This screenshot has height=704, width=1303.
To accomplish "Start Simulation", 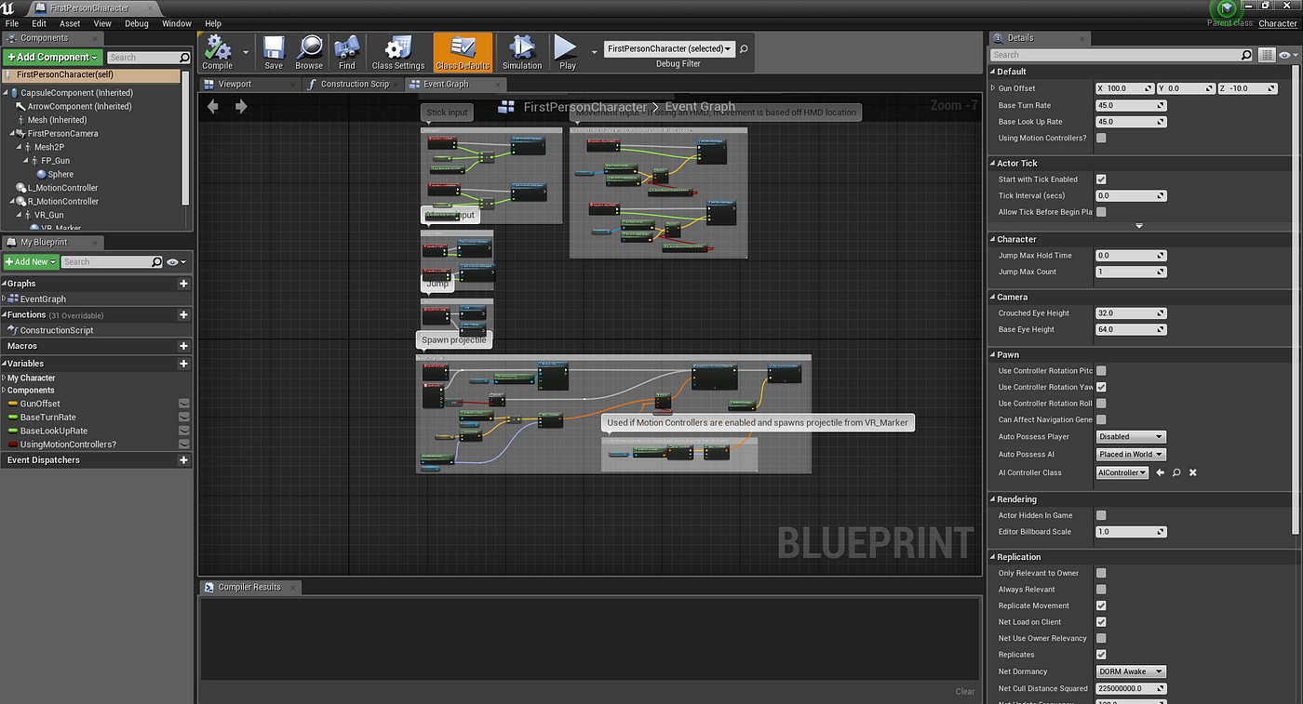I will [522, 52].
